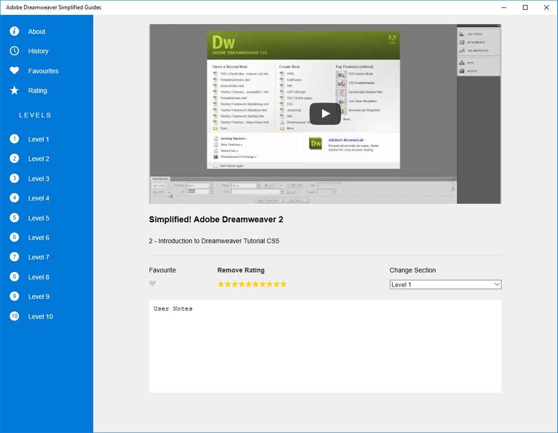
Task: Navigate to Level 10 text
Action: click(x=41, y=316)
